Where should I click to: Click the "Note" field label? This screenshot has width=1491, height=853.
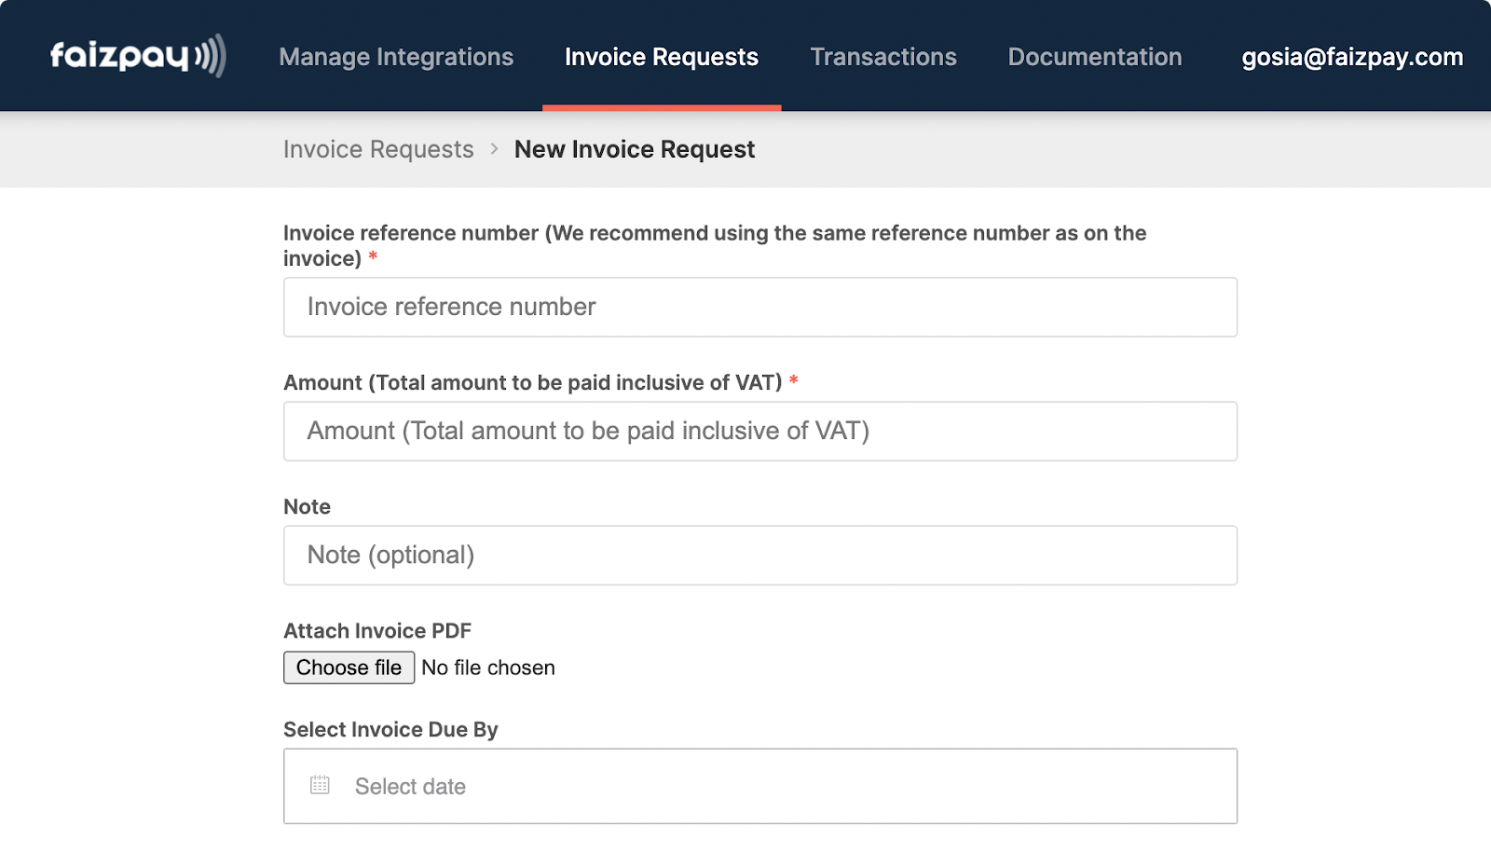tap(307, 507)
